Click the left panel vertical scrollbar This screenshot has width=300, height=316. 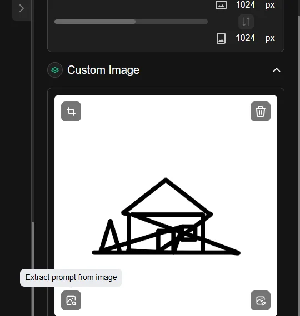click(x=33, y=269)
